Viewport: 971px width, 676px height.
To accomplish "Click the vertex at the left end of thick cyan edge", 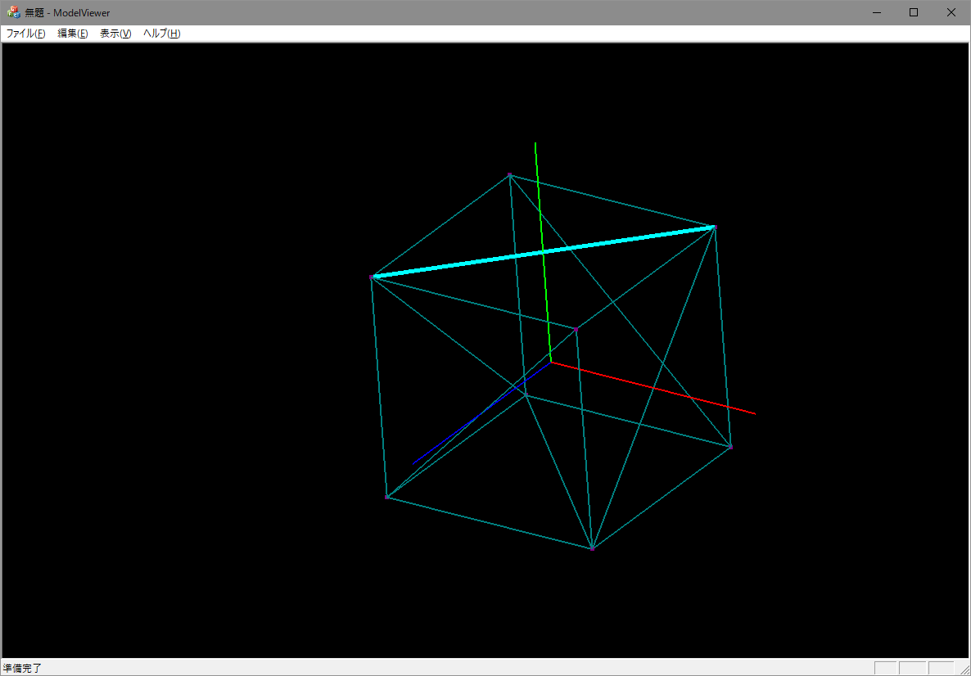I will click(x=372, y=277).
